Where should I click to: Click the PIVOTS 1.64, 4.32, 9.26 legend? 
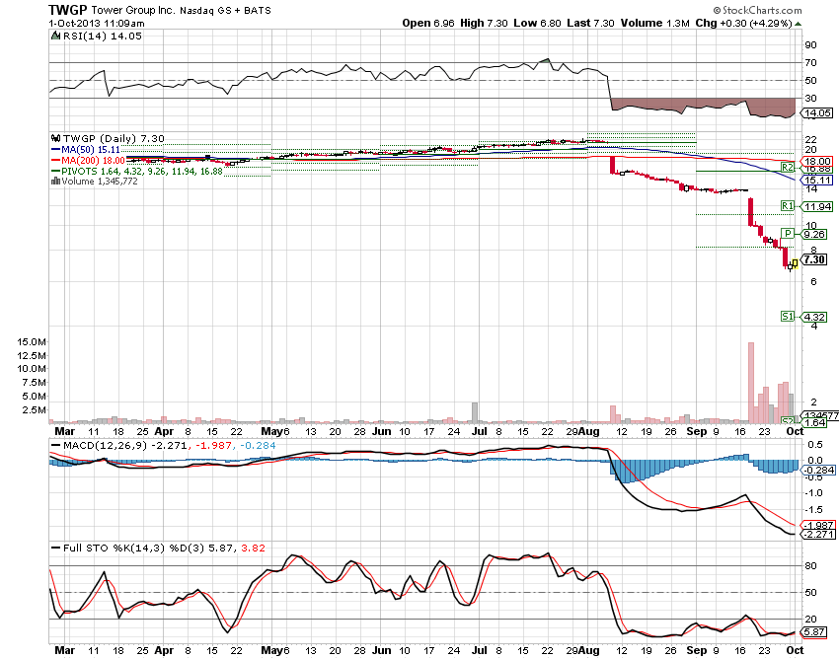[x=137, y=172]
